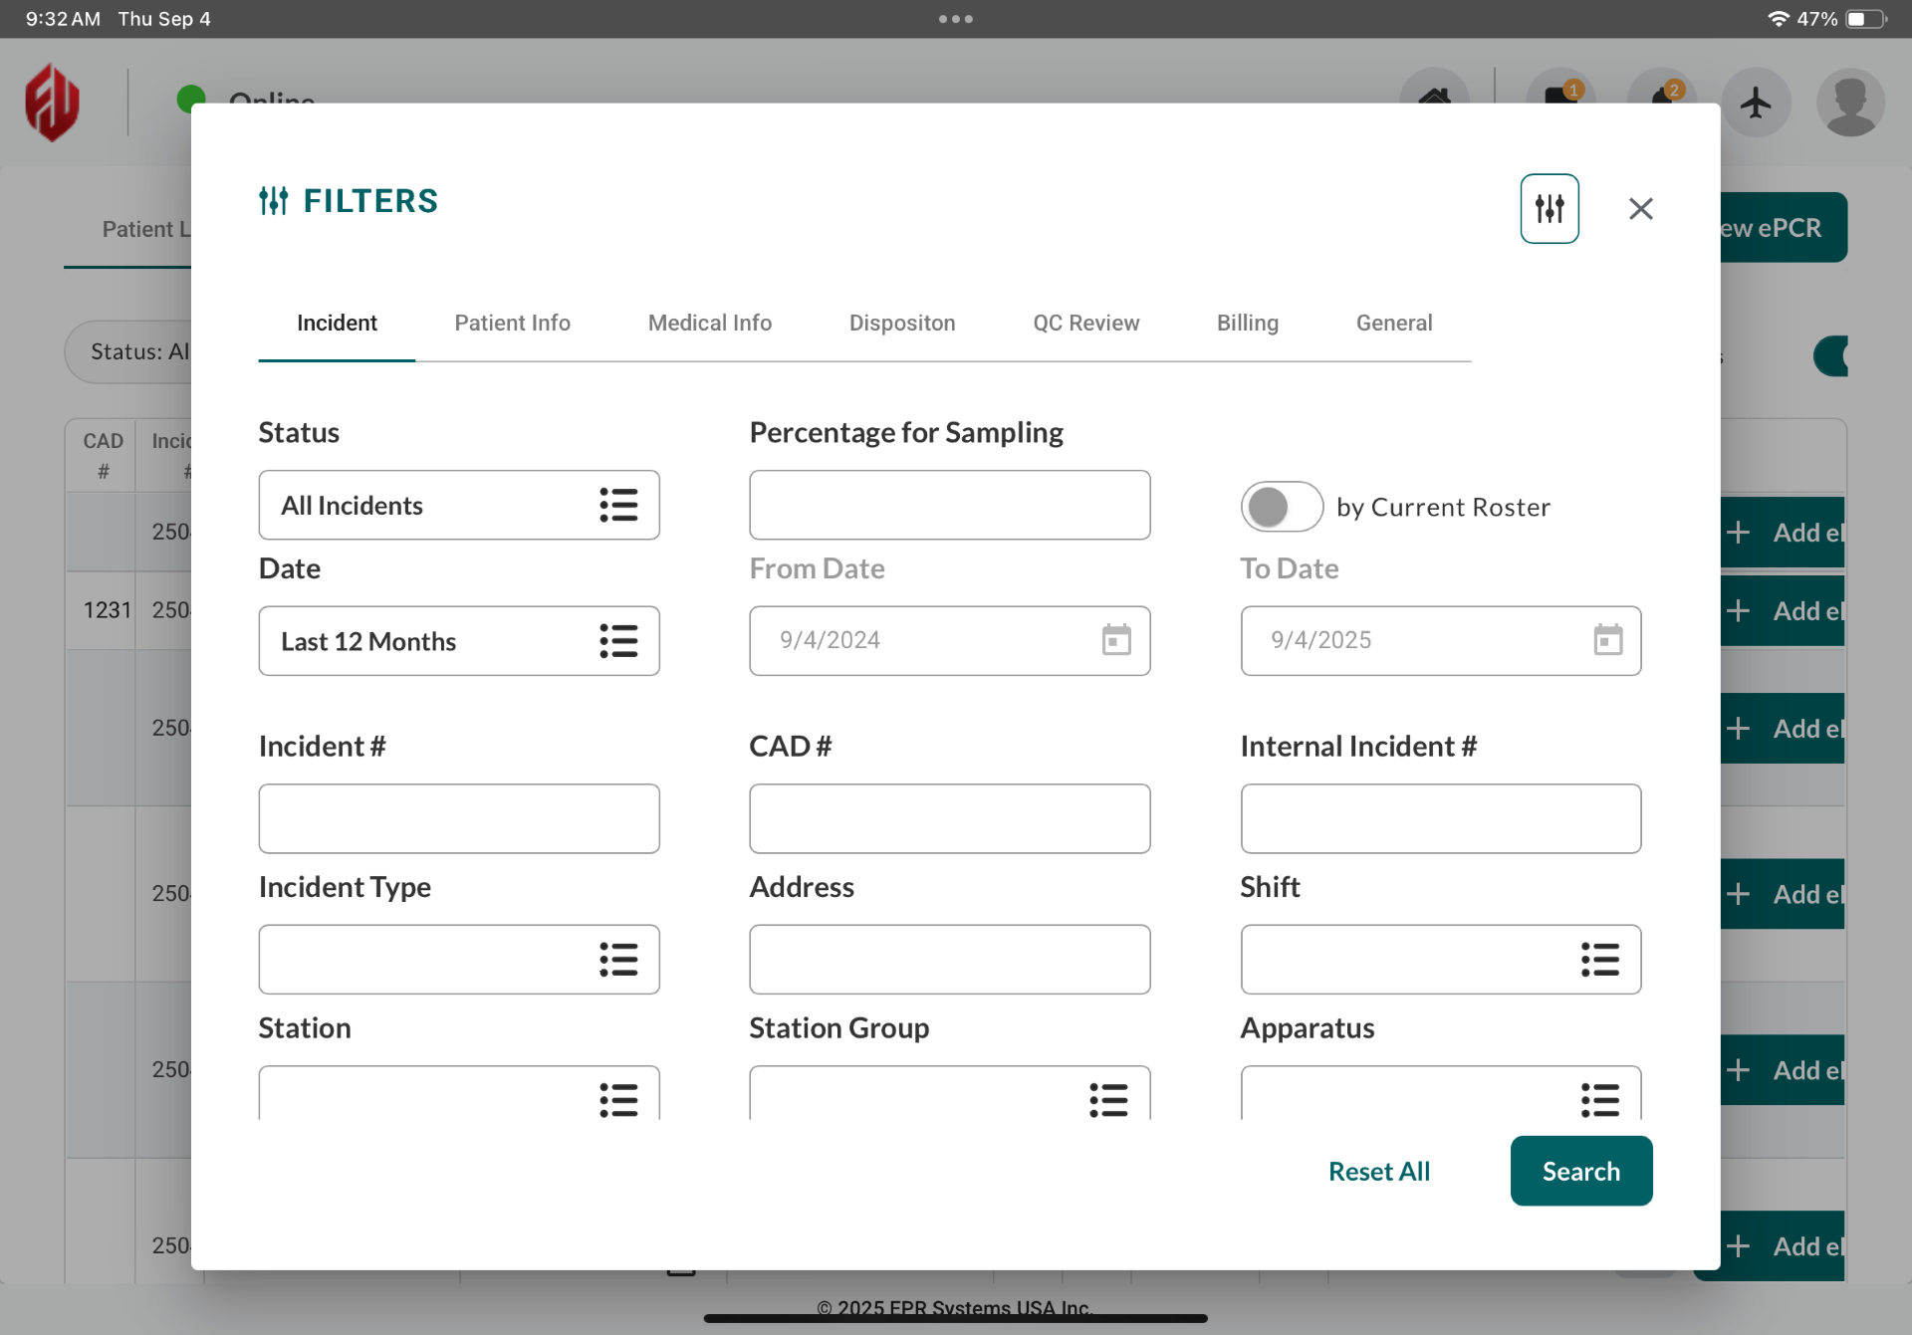Focus the Percentage for Sampling field
The height and width of the screenshot is (1335, 1912).
click(x=949, y=505)
